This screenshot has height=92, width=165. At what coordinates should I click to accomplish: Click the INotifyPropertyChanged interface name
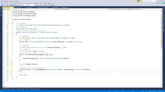pos(48,32)
